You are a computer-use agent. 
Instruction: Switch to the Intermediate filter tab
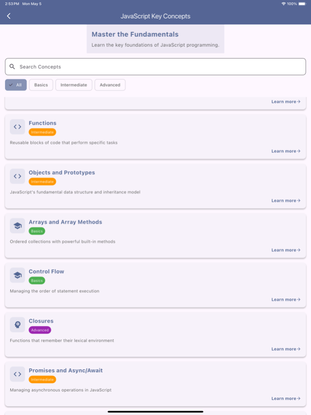[74, 85]
